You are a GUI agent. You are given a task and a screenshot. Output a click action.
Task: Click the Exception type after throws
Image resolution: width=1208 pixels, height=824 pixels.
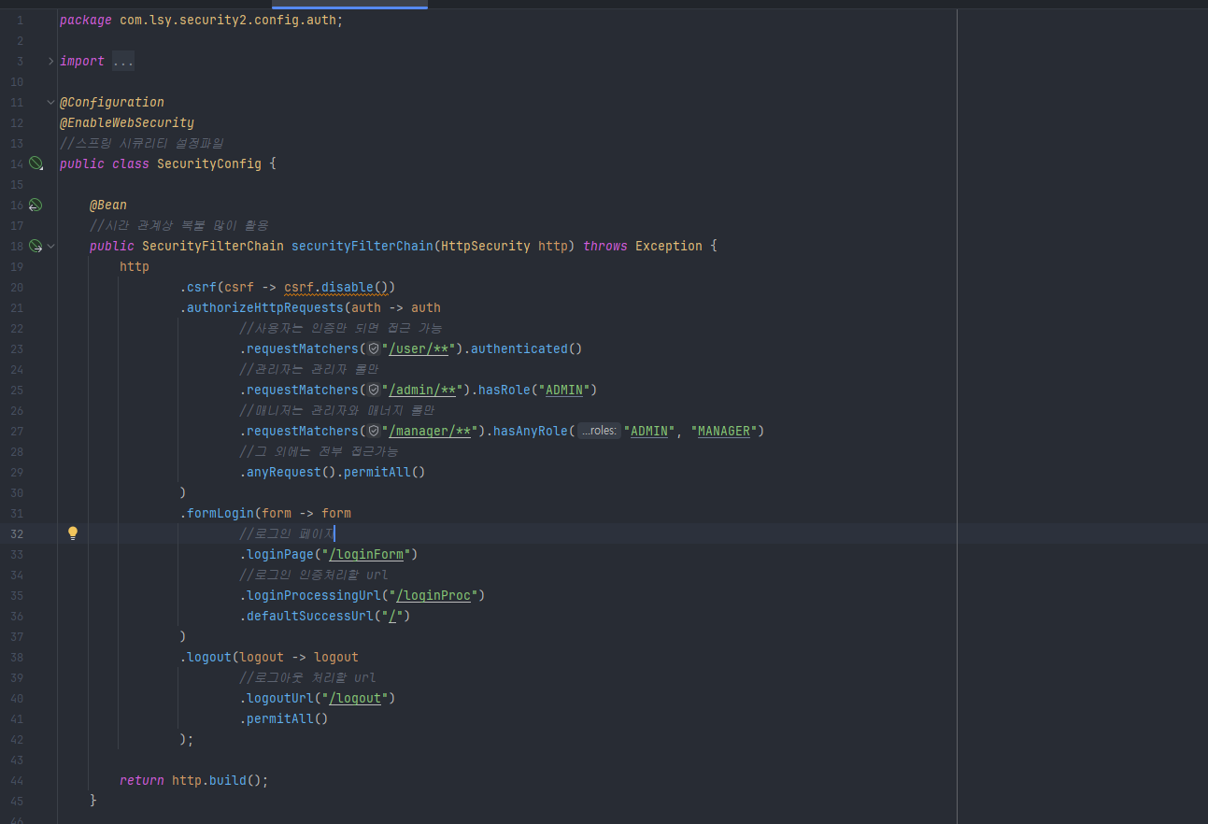click(x=669, y=246)
